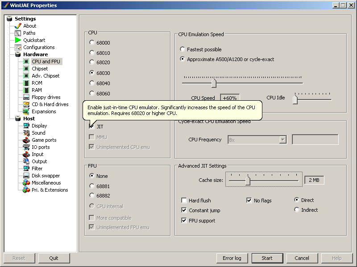Click the Cancel button
Viewport: 357px width, 267px height.
(302, 258)
